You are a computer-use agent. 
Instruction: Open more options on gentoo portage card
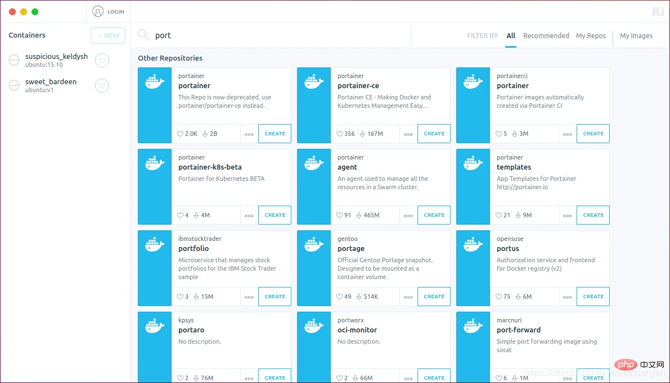pyautogui.click(x=408, y=297)
